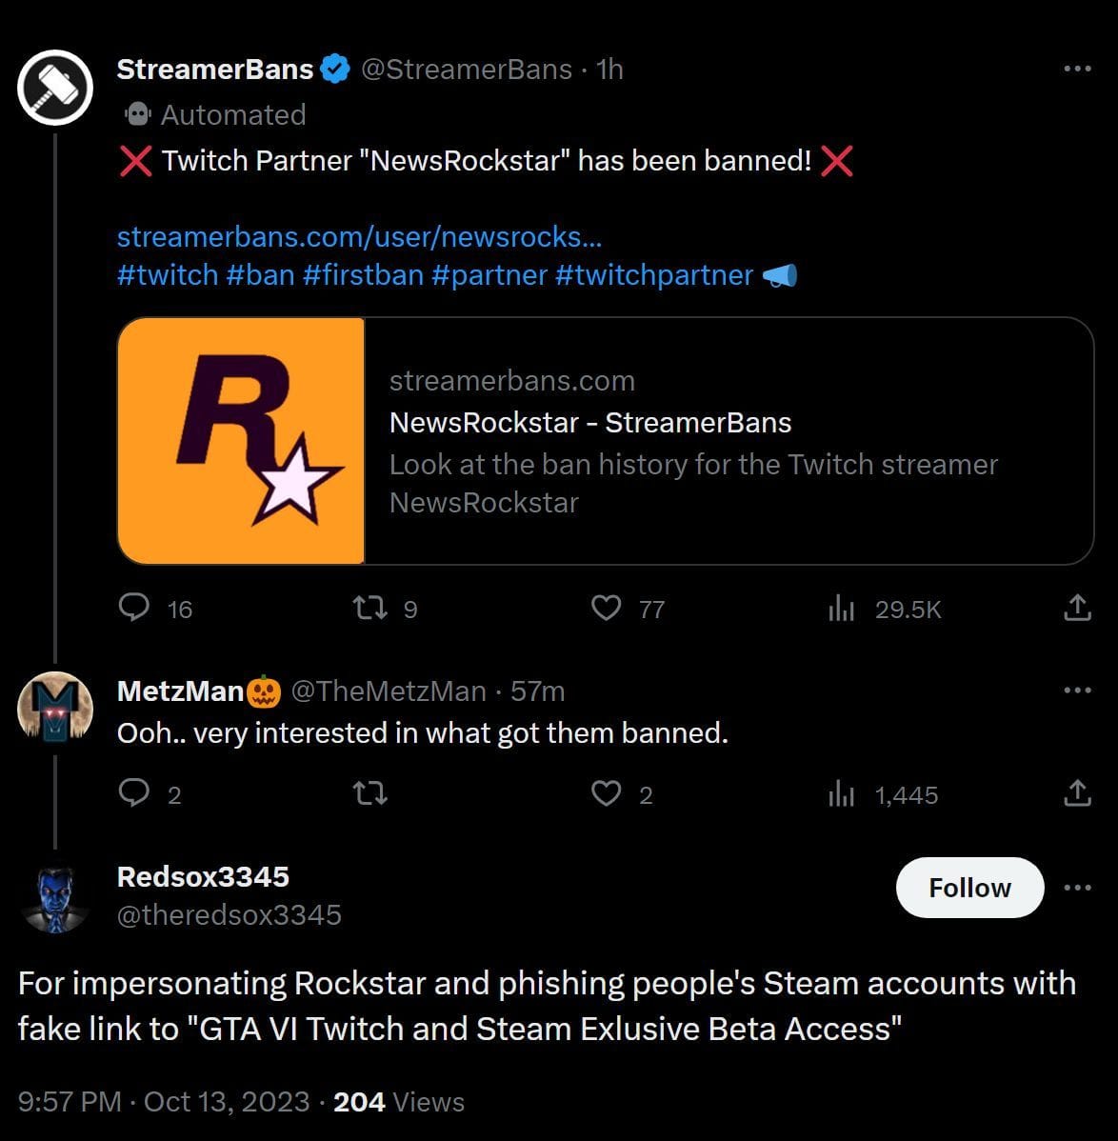The image size is (1118, 1141).
Task: Like MetzMan's reply with the heart icon
Action: click(x=606, y=791)
